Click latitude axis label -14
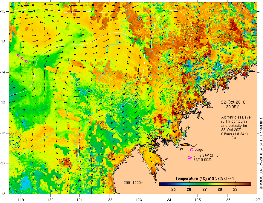 (3, 72)
